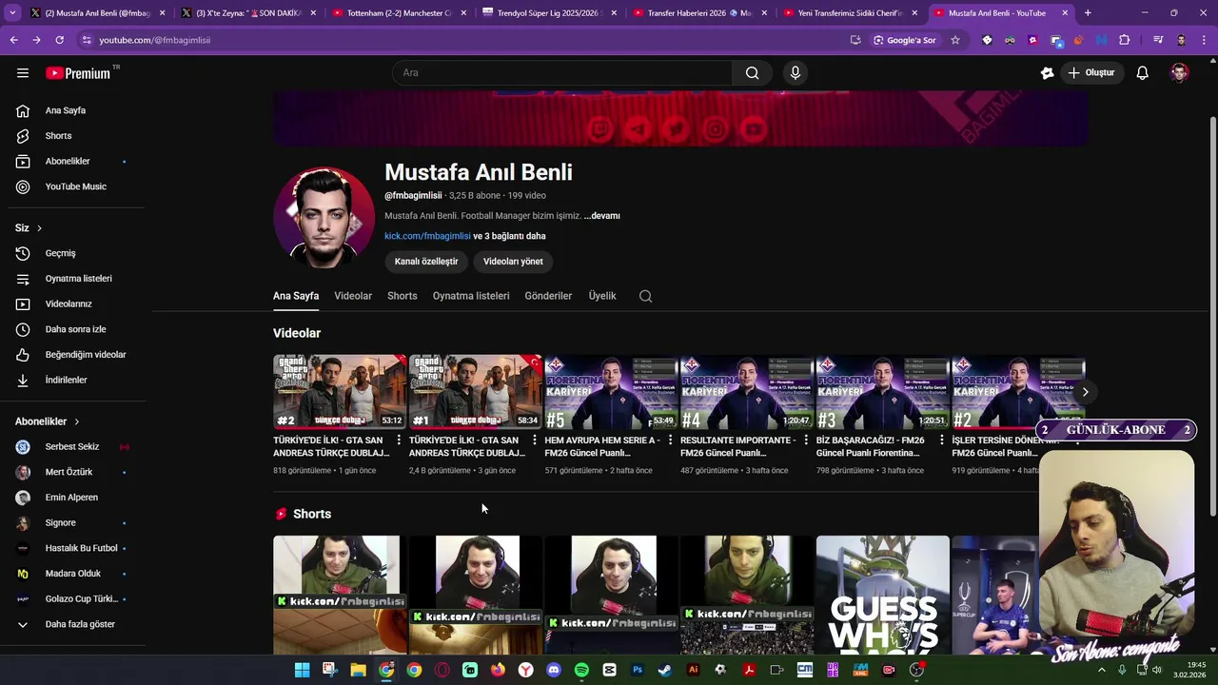1218x685 pixels.
Task: Open kick.com/fmbagimlisi link
Action: (427, 236)
